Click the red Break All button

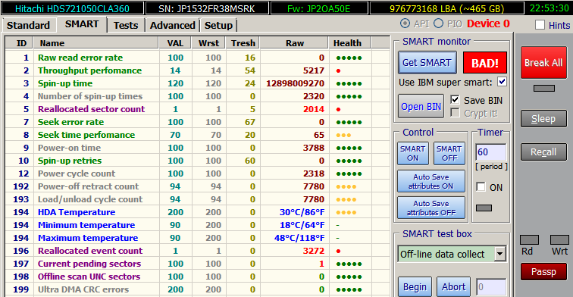pyautogui.click(x=543, y=62)
